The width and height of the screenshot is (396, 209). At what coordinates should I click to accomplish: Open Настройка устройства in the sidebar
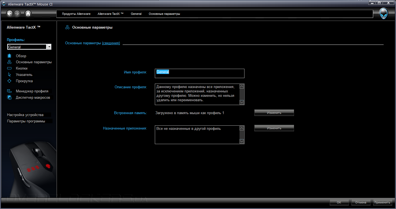pyautogui.click(x=25, y=115)
